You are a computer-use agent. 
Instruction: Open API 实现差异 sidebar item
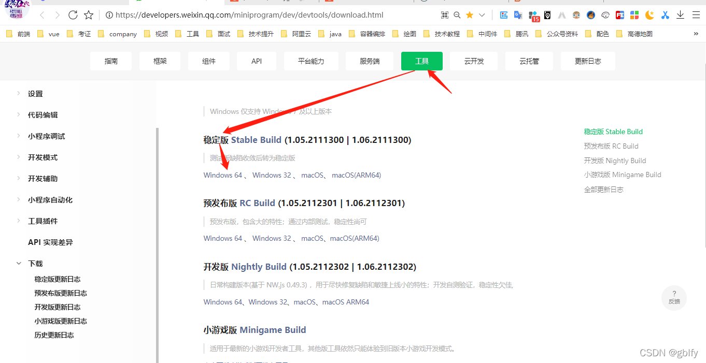[x=50, y=242]
